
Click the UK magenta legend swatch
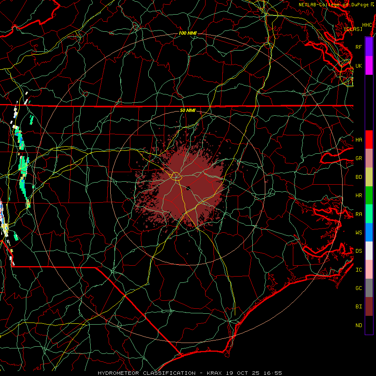[369, 66]
